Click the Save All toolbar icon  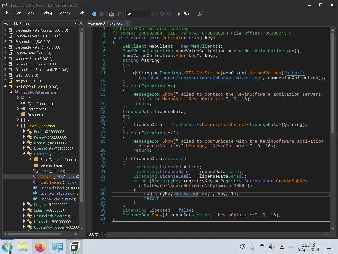pyautogui.click(x=119, y=14)
